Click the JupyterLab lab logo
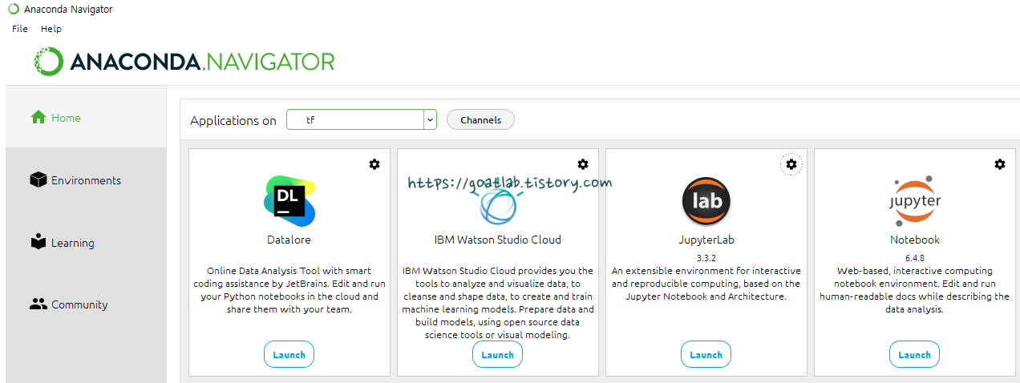This screenshot has width=1020, height=383. click(706, 201)
